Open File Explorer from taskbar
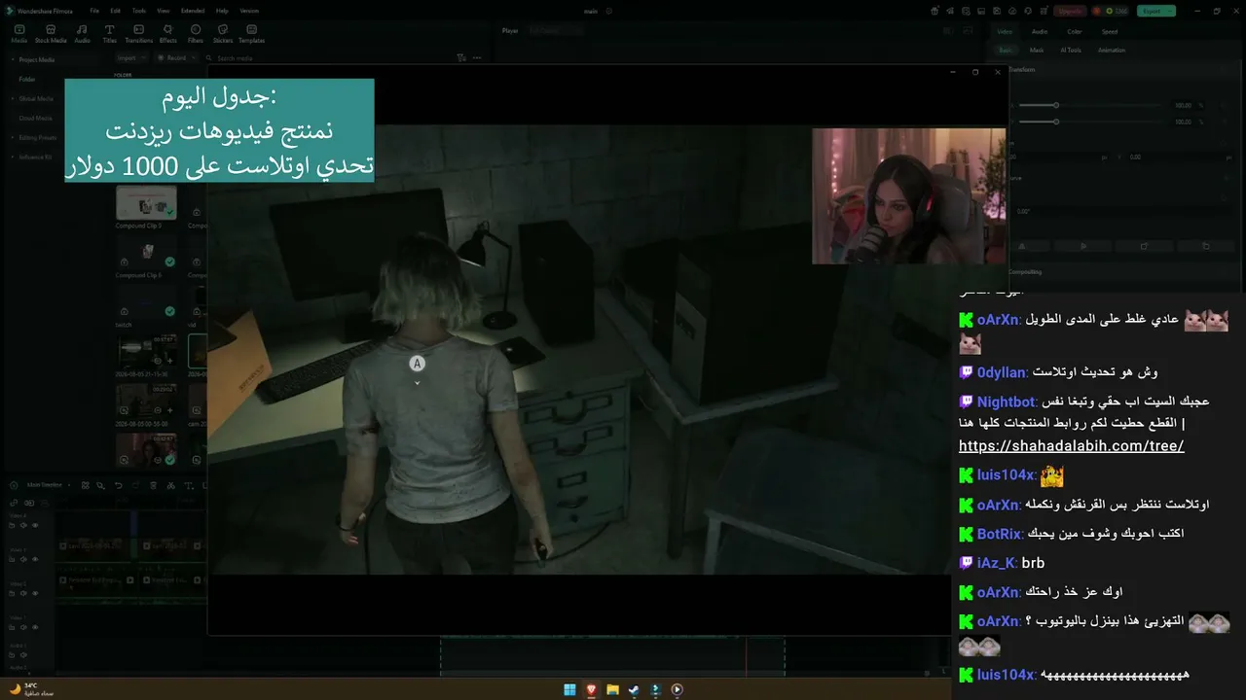The image size is (1246, 700). pos(612,690)
